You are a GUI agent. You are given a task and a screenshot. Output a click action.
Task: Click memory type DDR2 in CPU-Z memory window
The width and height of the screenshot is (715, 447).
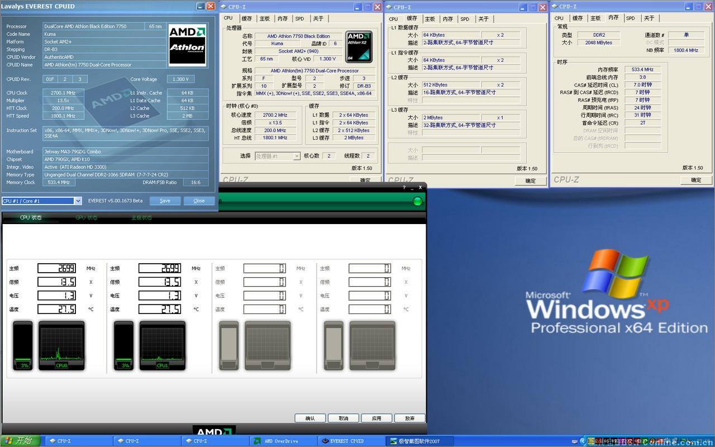(x=599, y=35)
